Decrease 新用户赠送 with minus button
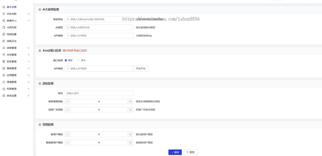 pos(67,134)
